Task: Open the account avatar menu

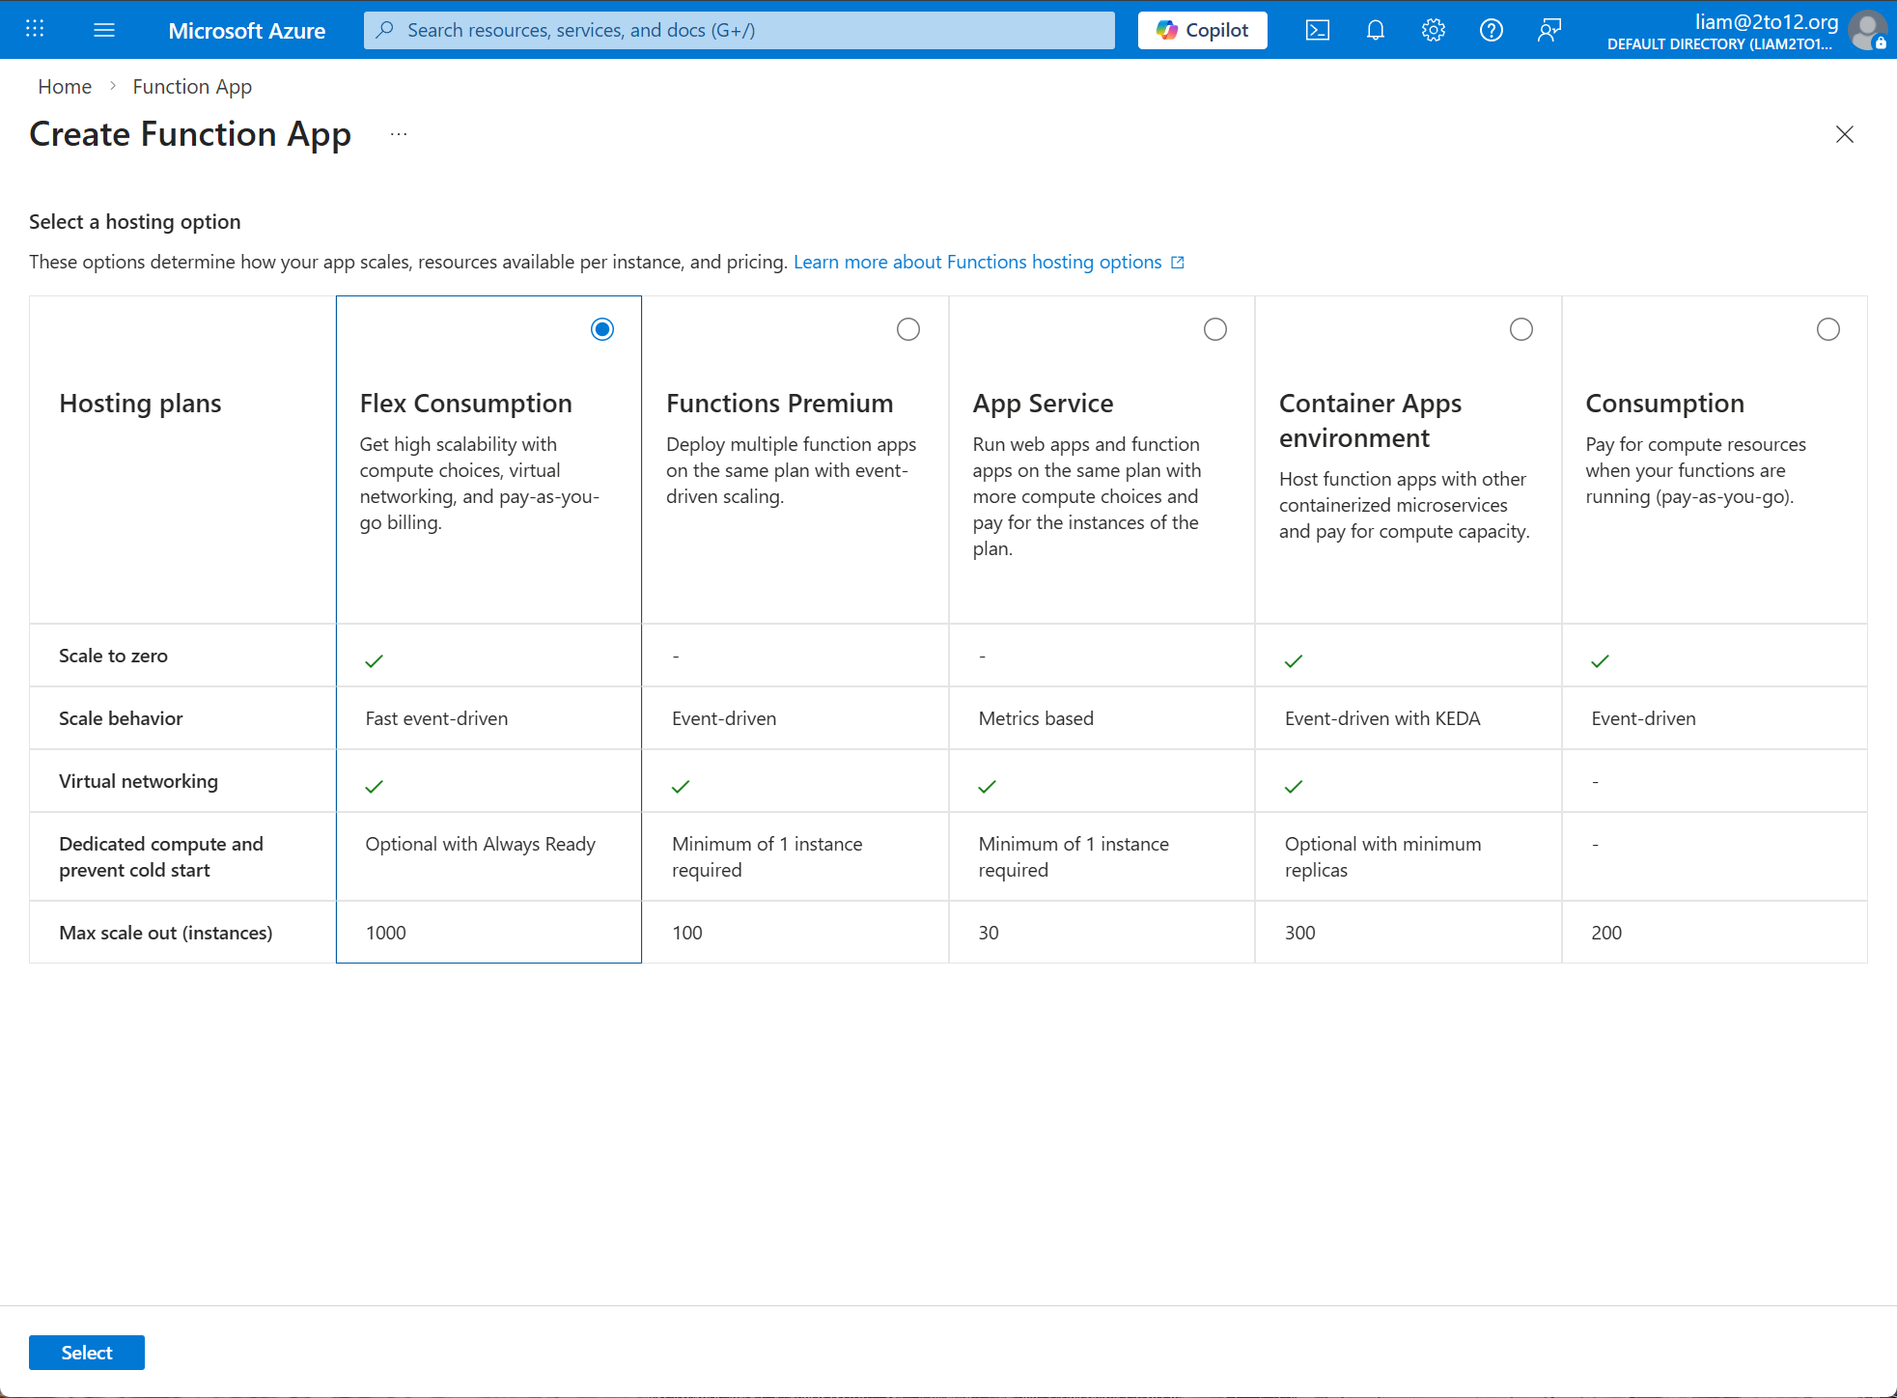Action: (1868, 30)
